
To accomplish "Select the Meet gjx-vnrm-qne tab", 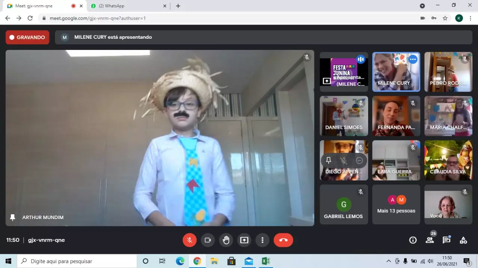I will (x=41, y=6).
